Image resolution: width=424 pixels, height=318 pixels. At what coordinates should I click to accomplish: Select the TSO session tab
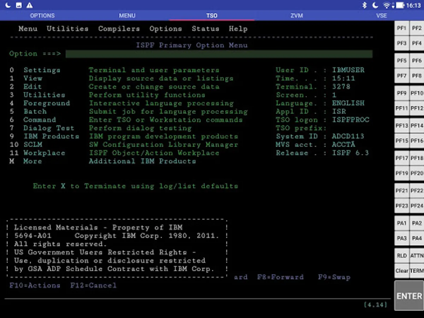(x=212, y=16)
